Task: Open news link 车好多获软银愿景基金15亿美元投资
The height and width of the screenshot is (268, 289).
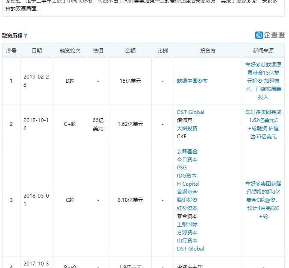Action: click(x=263, y=81)
